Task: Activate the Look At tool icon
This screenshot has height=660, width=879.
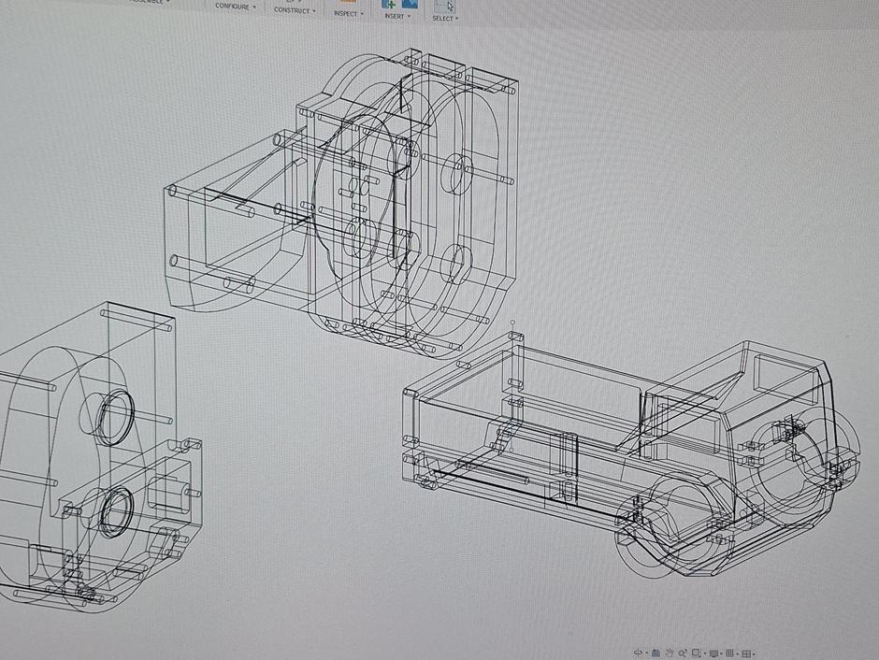Action: tap(656, 653)
